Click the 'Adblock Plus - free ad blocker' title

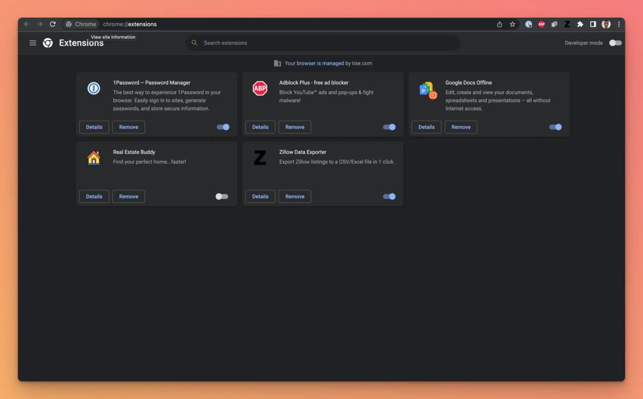point(314,82)
